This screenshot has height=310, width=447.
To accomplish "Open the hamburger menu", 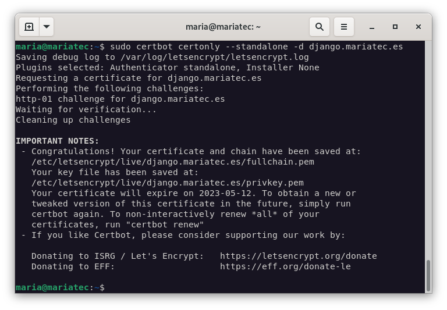I will click(x=344, y=27).
